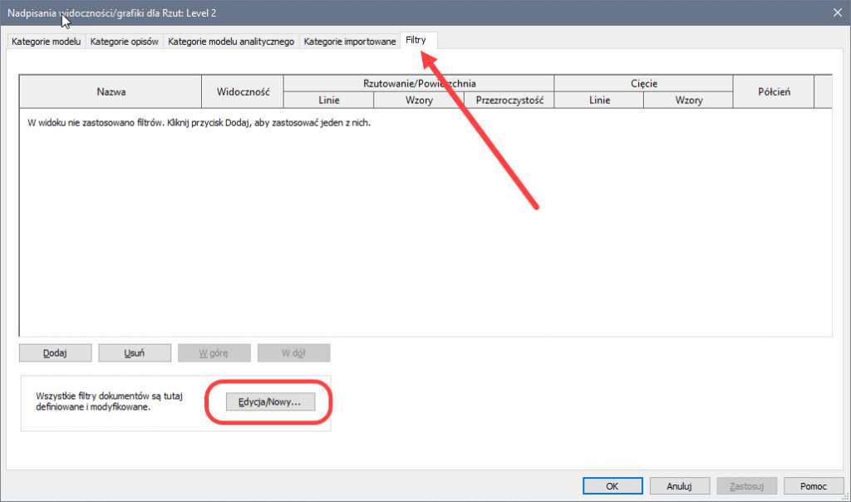This screenshot has height=502, width=851.
Task: Click the Widoczność column header
Action: (x=243, y=91)
